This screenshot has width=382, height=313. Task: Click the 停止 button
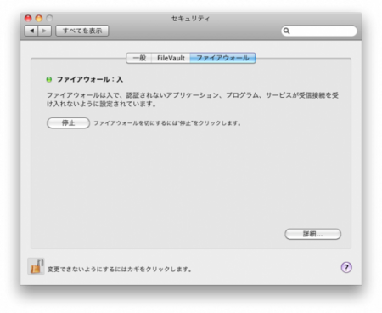tap(68, 123)
